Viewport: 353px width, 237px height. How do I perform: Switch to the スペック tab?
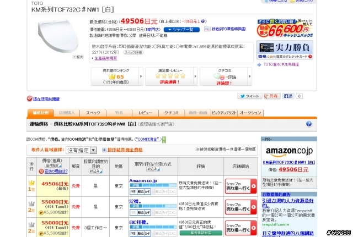(x=93, y=113)
